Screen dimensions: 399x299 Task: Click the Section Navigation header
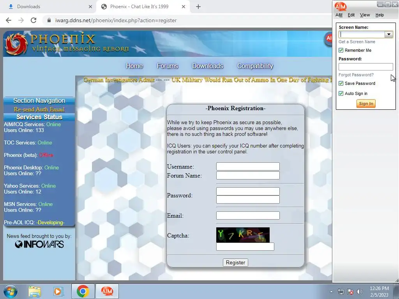39,101
